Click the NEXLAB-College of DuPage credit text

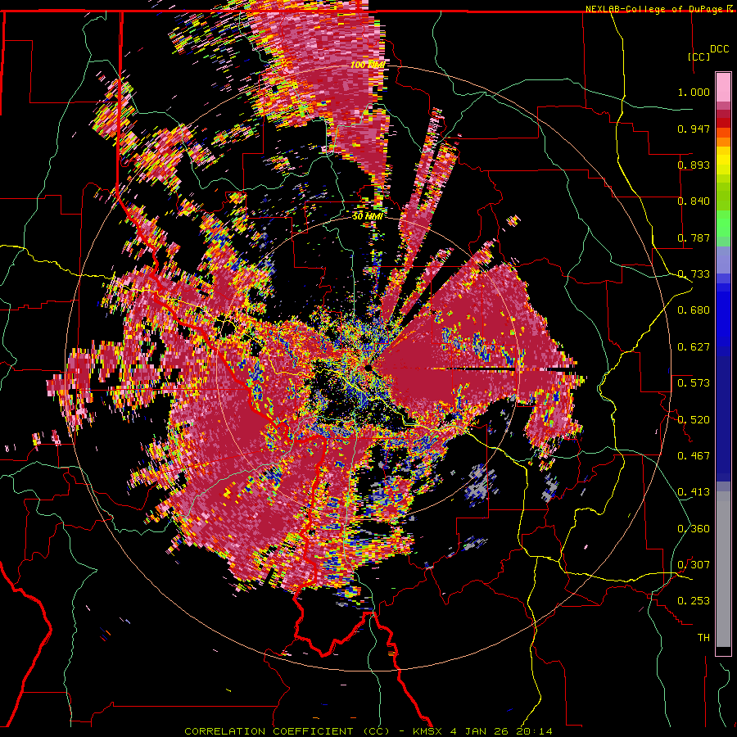pos(655,9)
